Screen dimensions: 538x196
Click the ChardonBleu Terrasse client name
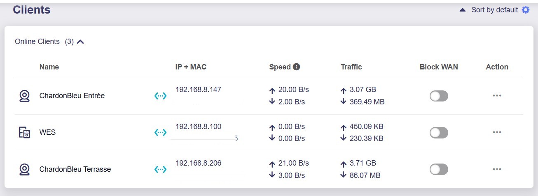[75, 169]
